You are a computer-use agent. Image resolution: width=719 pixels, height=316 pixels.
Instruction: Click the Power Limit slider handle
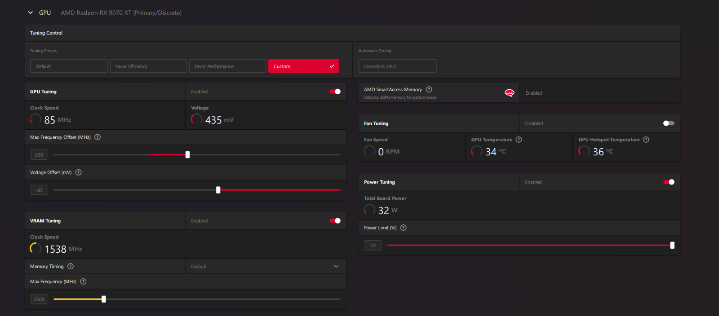coord(672,245)
